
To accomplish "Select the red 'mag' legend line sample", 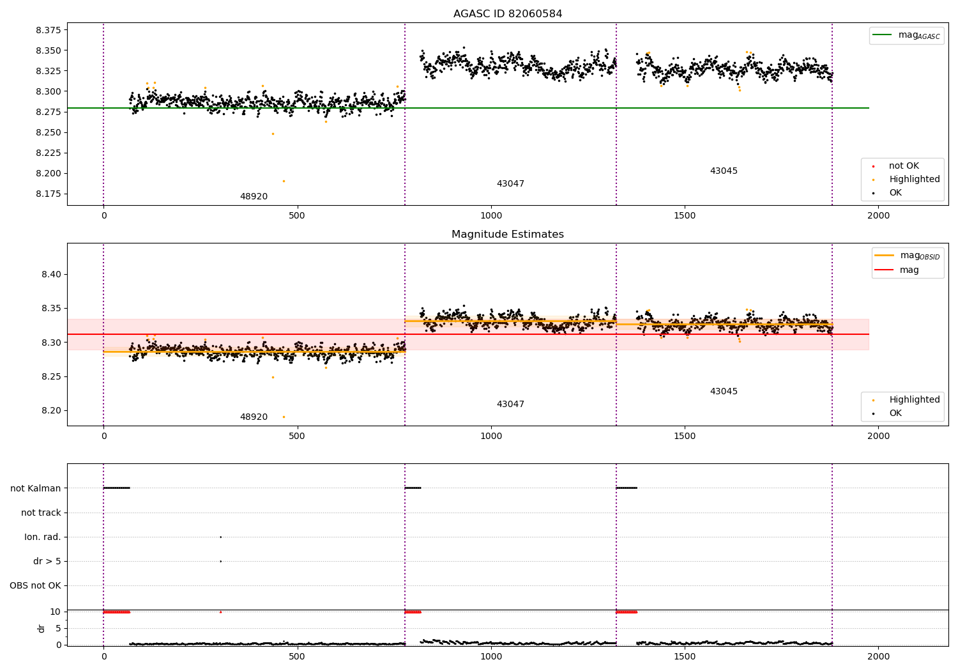I will coord(885,270).
